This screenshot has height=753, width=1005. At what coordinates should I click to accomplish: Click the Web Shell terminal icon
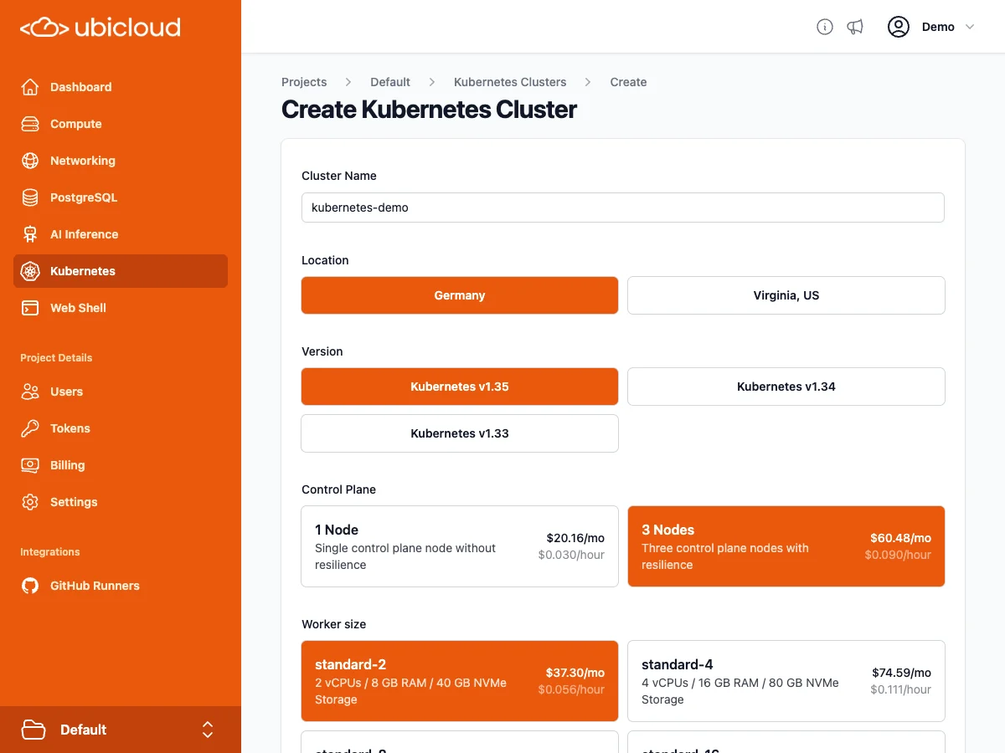click(x=30, y=308)
